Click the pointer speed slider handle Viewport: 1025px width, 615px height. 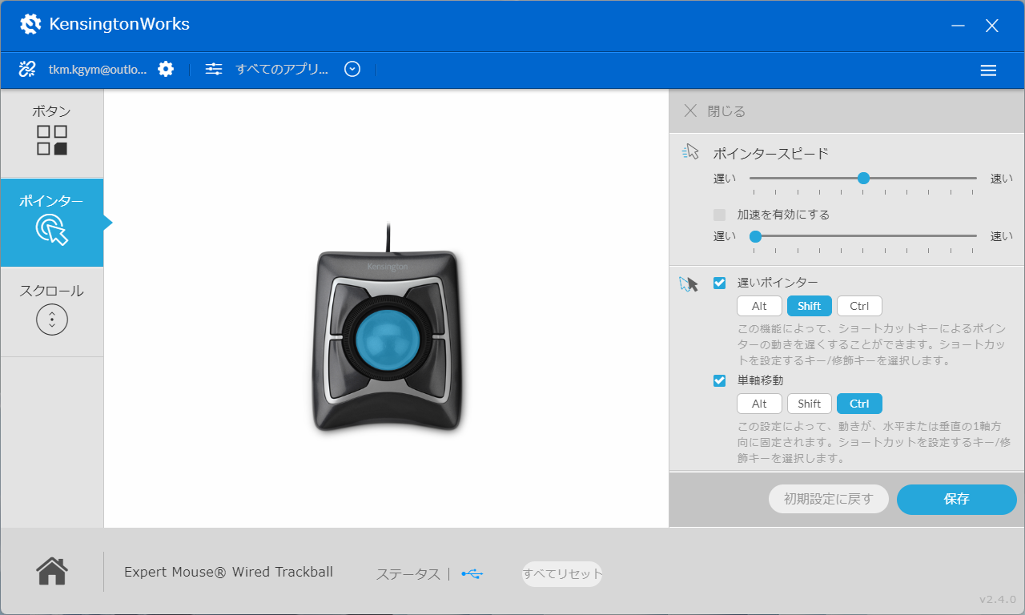(x=863, y=179)
